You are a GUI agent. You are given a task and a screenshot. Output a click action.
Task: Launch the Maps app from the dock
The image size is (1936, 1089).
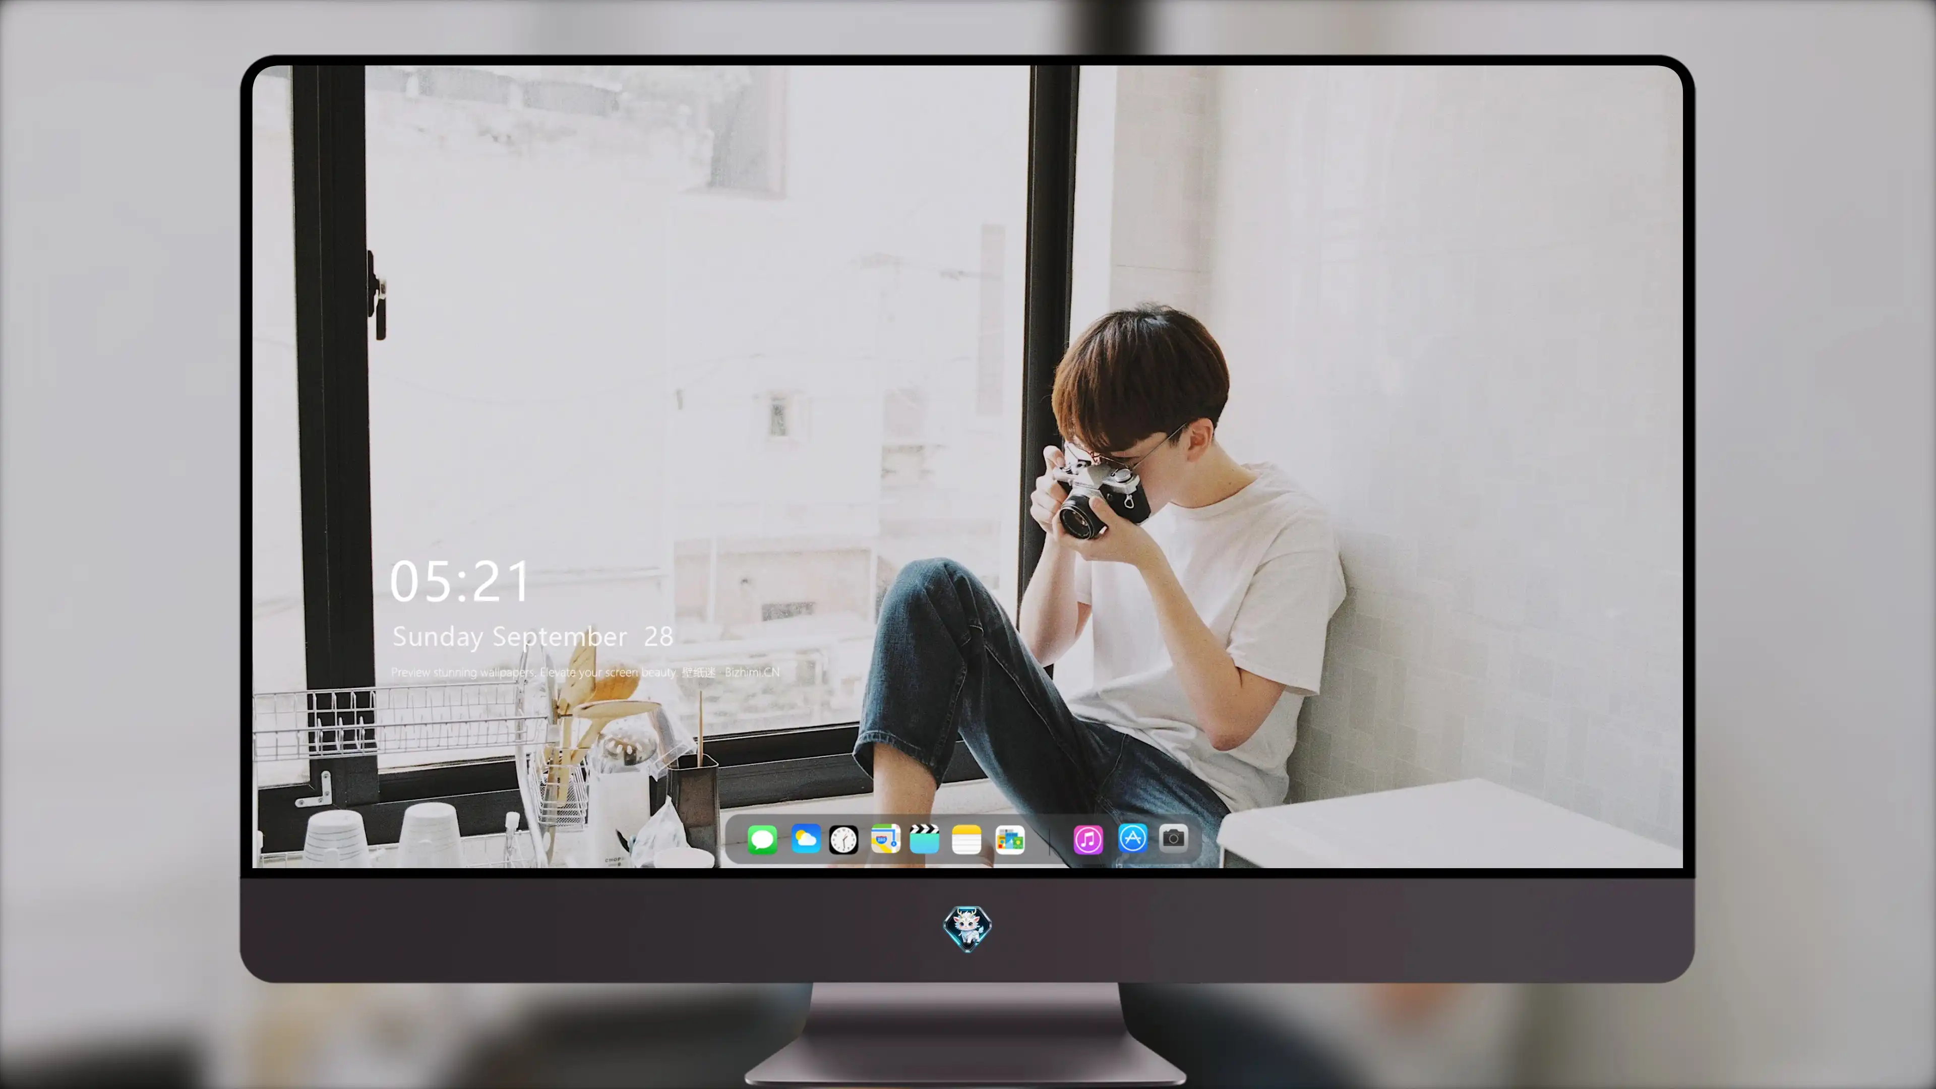click(885, 839)
